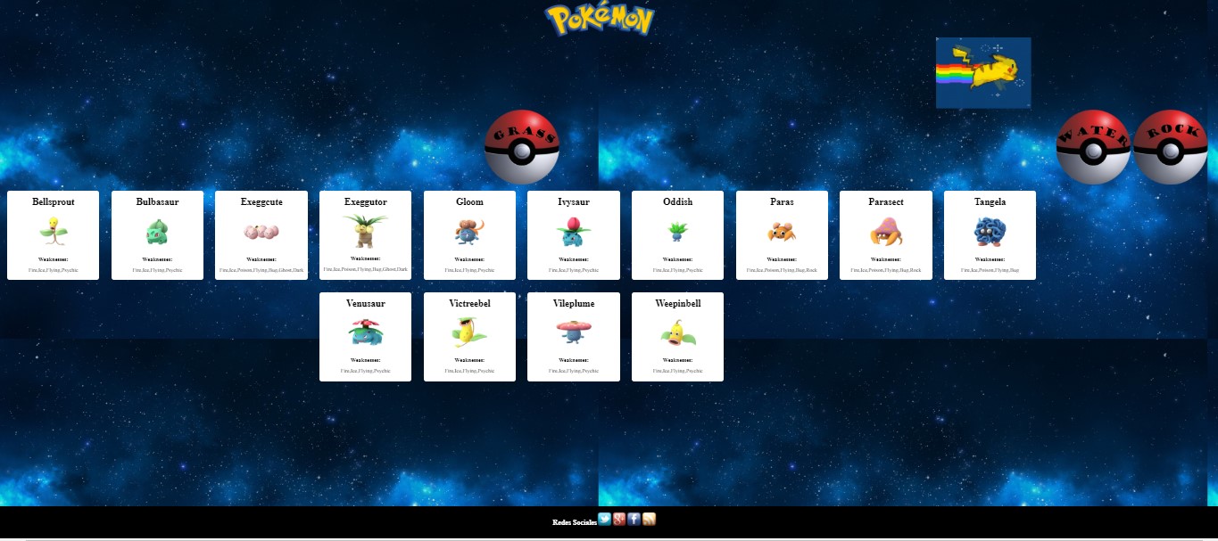Click the Bulbasaur sprite
The width and height of the screenshot is (1218, 541).
(x=157, y=232)
